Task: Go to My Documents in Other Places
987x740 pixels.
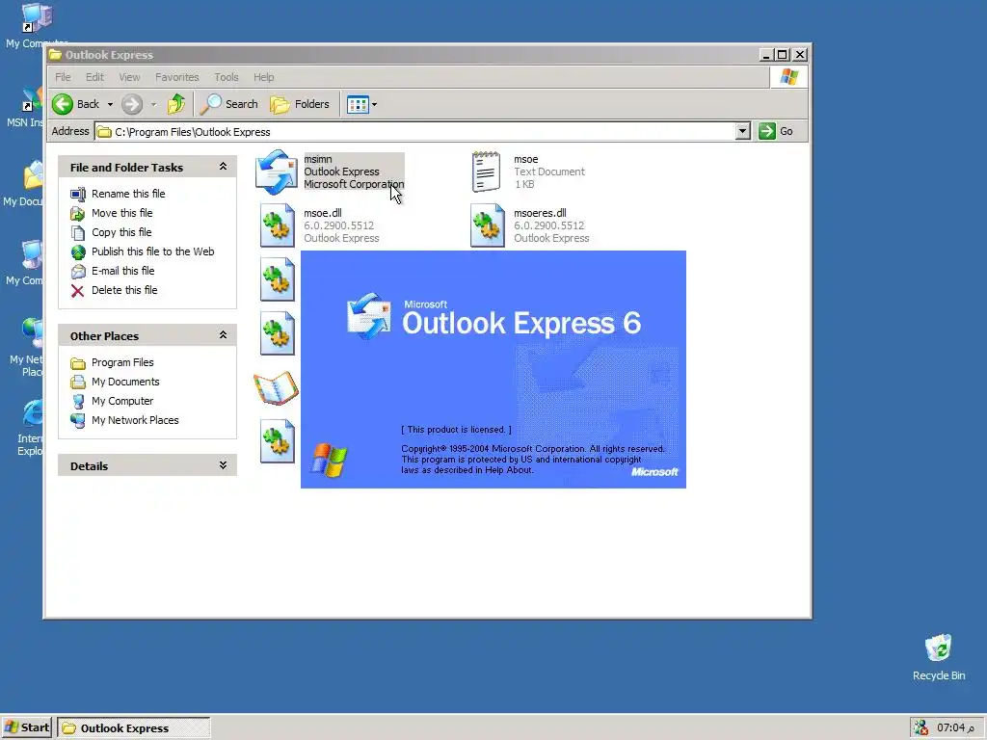Action: point(125,382)
